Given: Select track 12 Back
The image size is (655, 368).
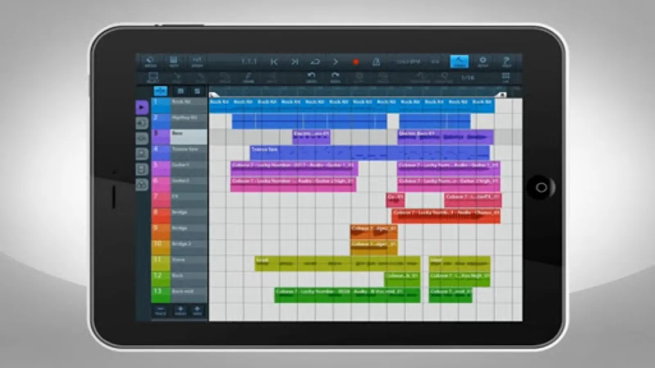Looking at the screenshot, I should pos(189,279).
